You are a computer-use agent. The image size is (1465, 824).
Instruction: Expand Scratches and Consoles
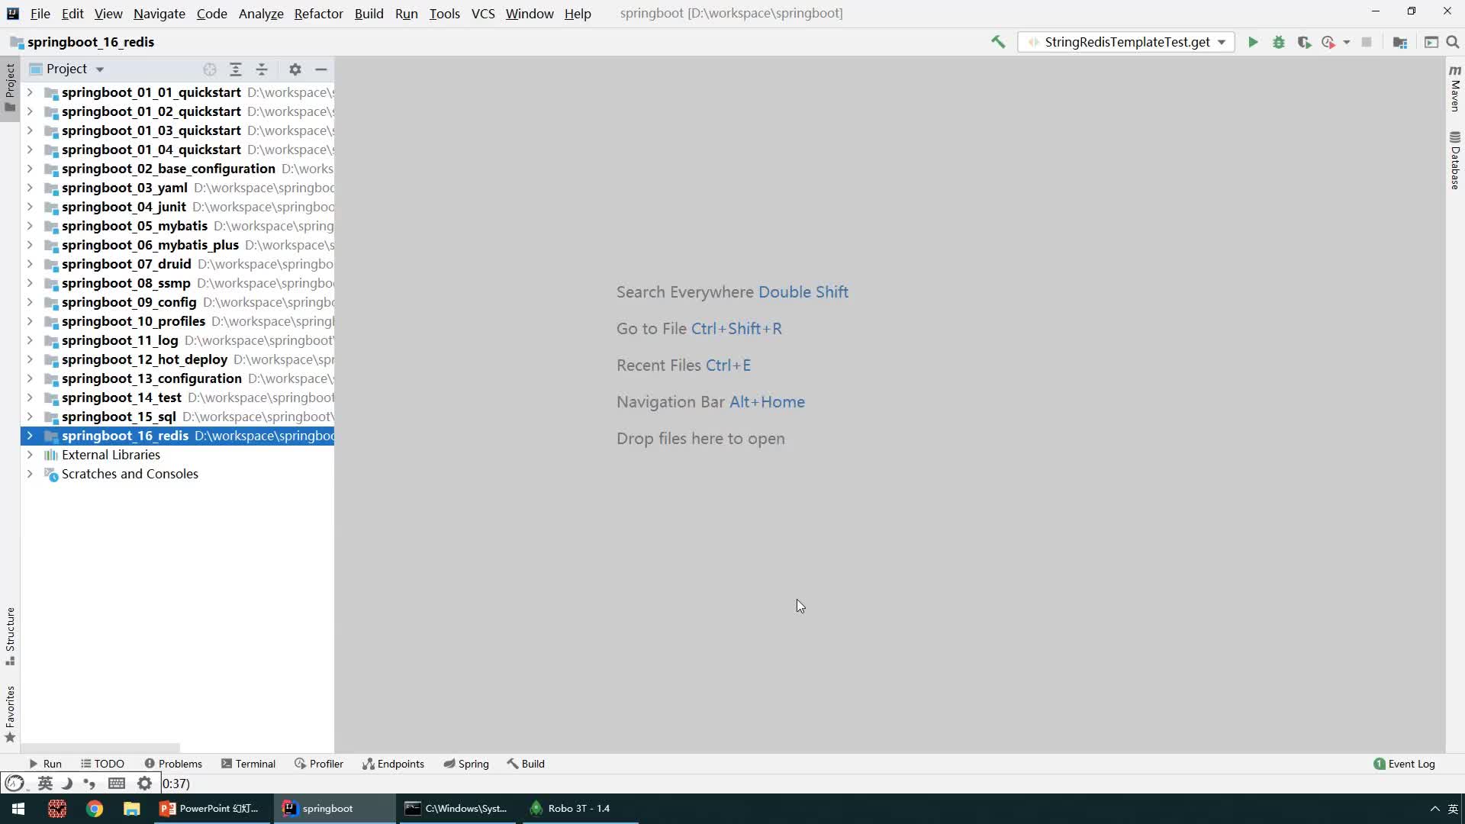pyautogui.click(x=30, y=474)
